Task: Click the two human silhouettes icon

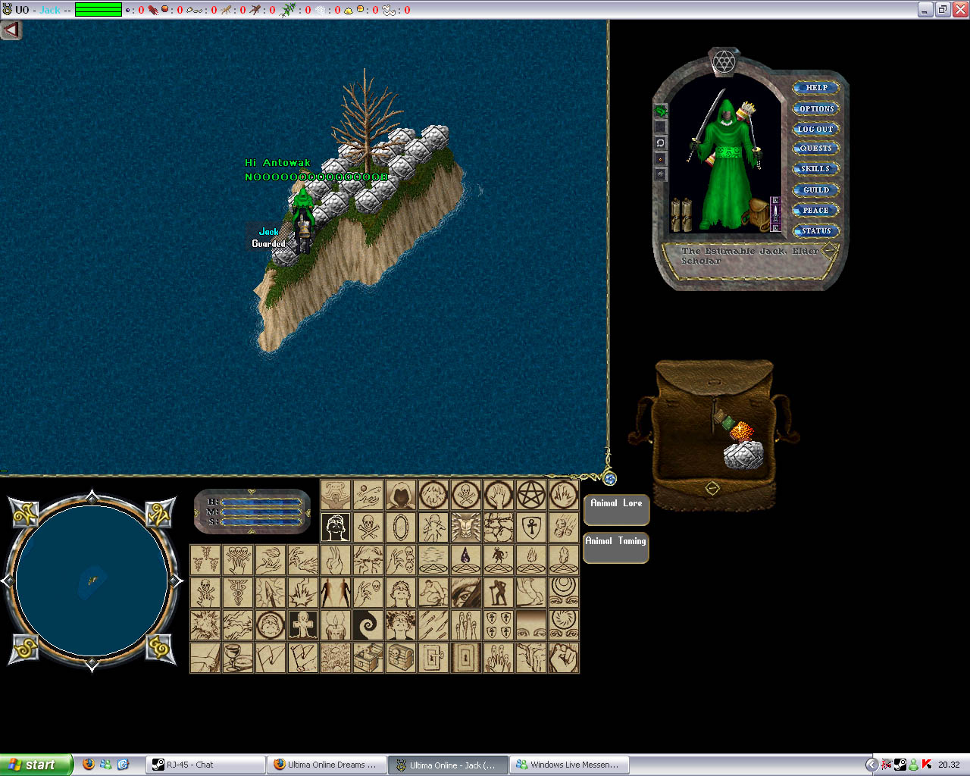Action: 336,592
